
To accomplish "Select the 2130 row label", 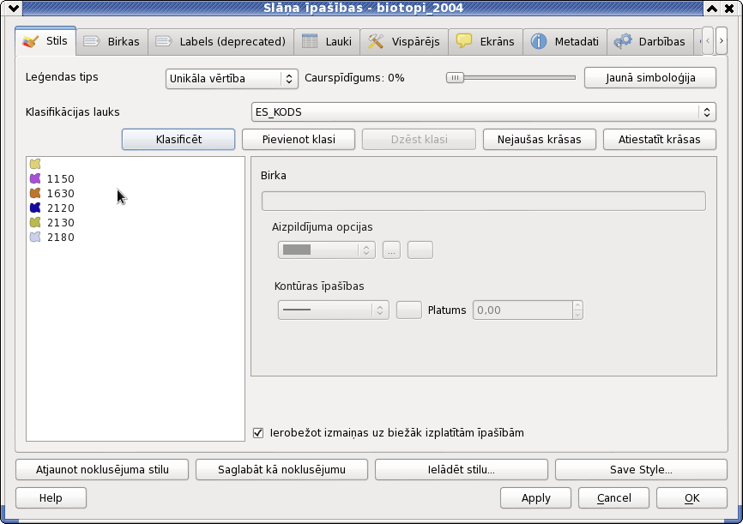I will pos(61,223).
